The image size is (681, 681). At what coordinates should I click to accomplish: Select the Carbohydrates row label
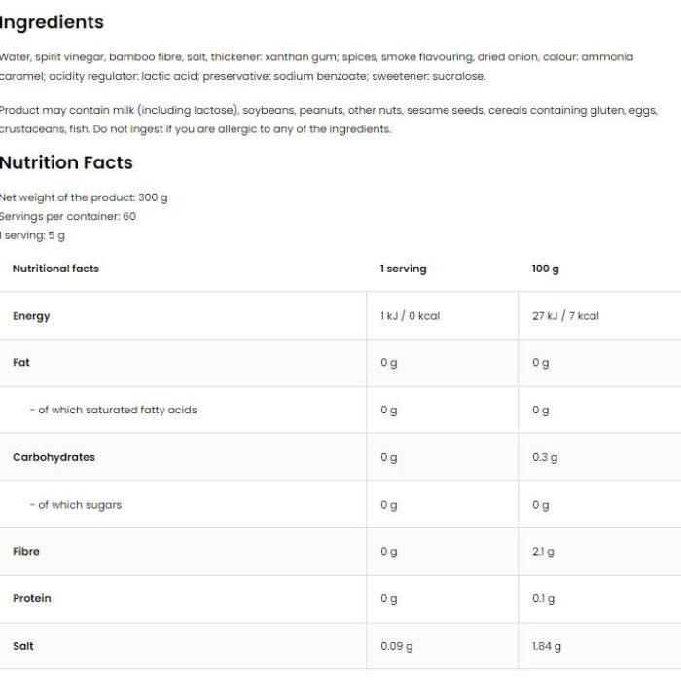pos(54,457)
